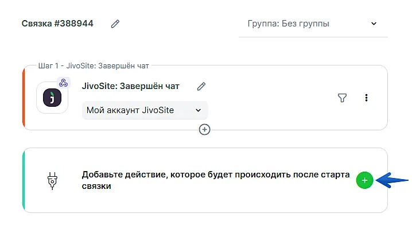Viewport: 412px width, 244px height.
Task: Click the chevron in the JivoSite account dropdown
Action: [199, 110]
